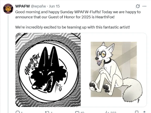Image resolution: width=151 pixels, height=113 pixels.
Task: Click the repost arrows icon
Action: pyautogui.click(x=47, y=112)
